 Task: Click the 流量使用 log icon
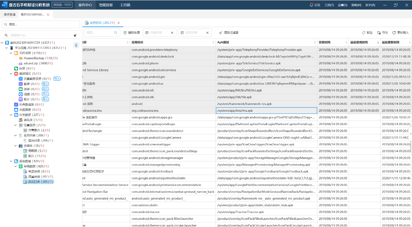[x=25, y=177]
